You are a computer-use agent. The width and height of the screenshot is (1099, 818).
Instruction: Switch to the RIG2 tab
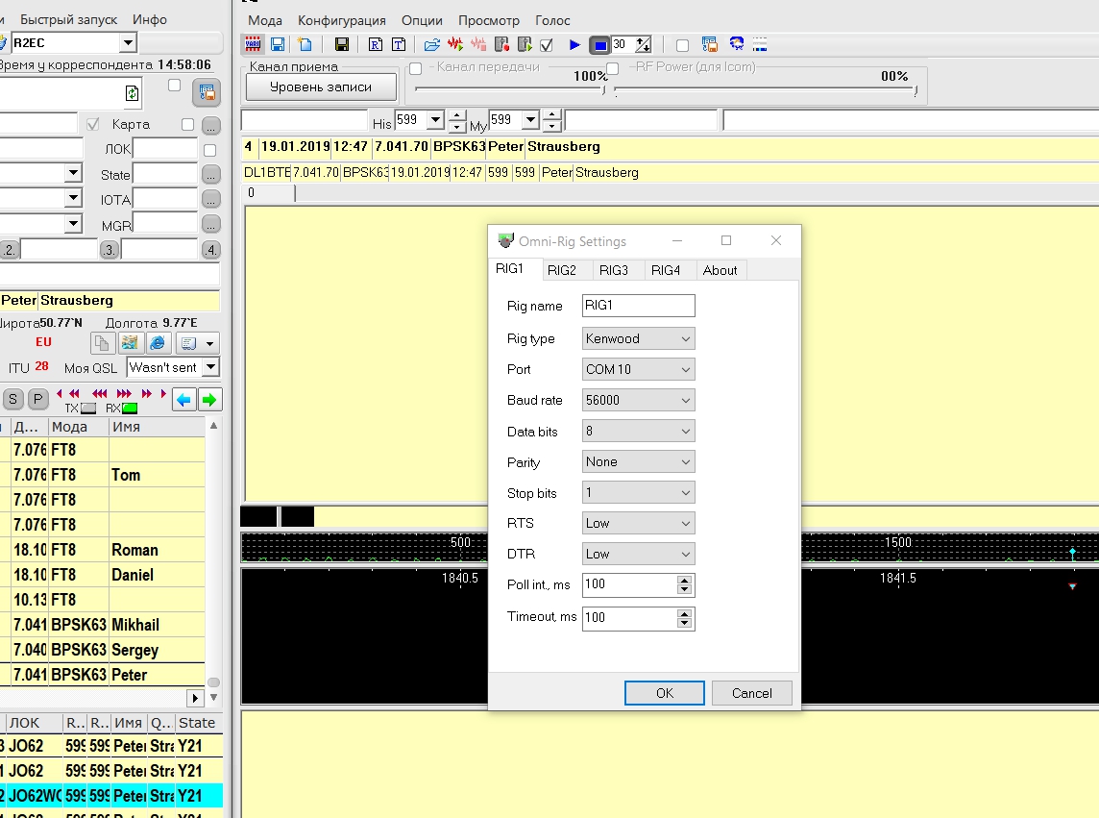click(x=562, y=270)
